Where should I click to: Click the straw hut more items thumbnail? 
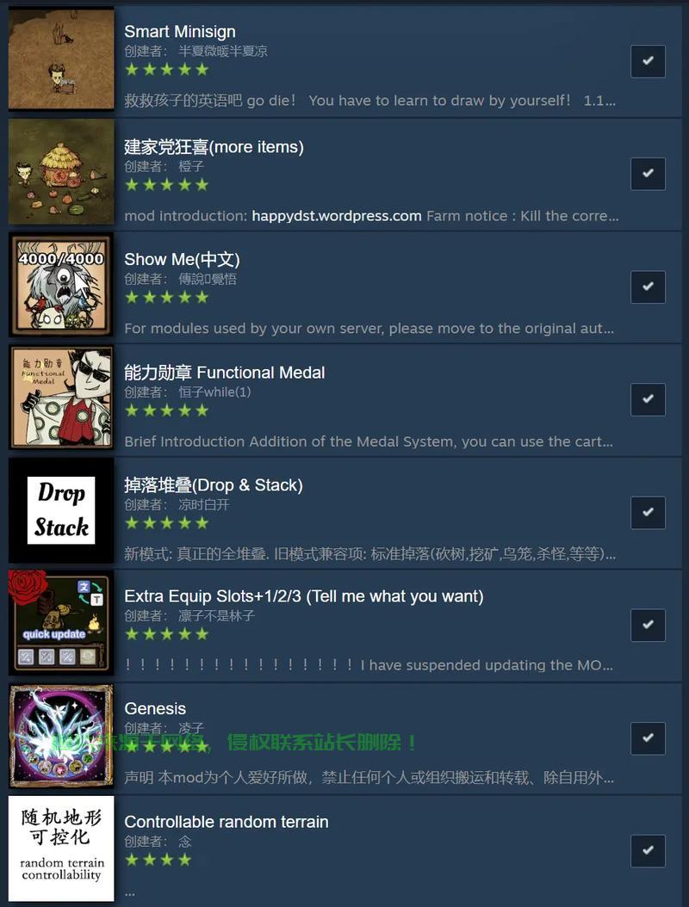pyautogui.click(x=61, y=172)
